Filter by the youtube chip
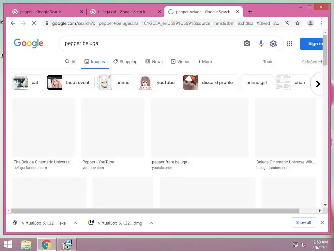 click(x=159, y=82)
